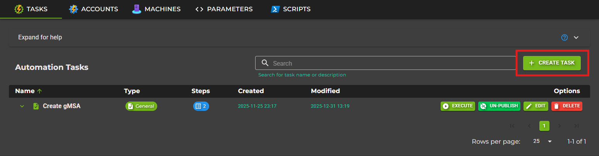Go to the Machines tab
This screenshot has width=599, height=156.
pos(156,9)
